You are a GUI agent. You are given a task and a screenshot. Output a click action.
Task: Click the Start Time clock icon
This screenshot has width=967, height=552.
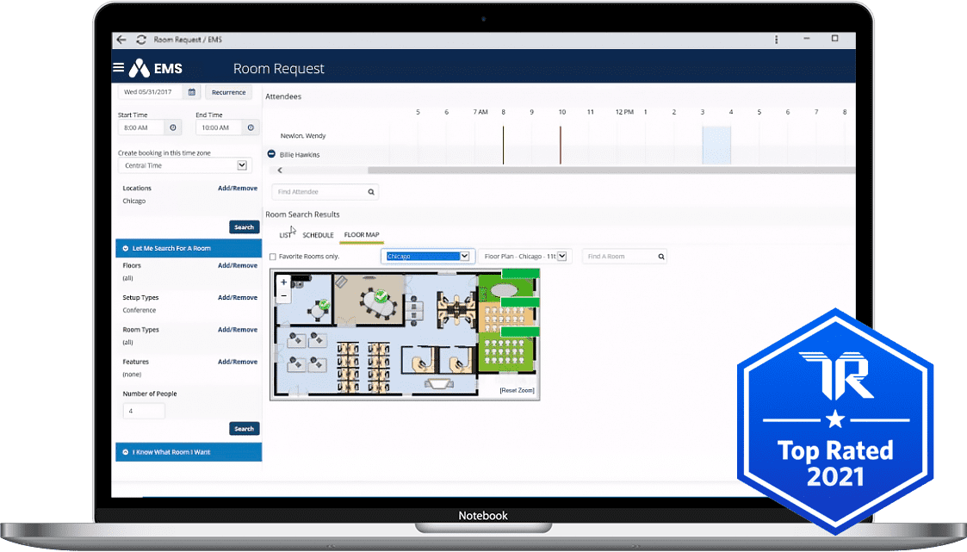point(173,127)
